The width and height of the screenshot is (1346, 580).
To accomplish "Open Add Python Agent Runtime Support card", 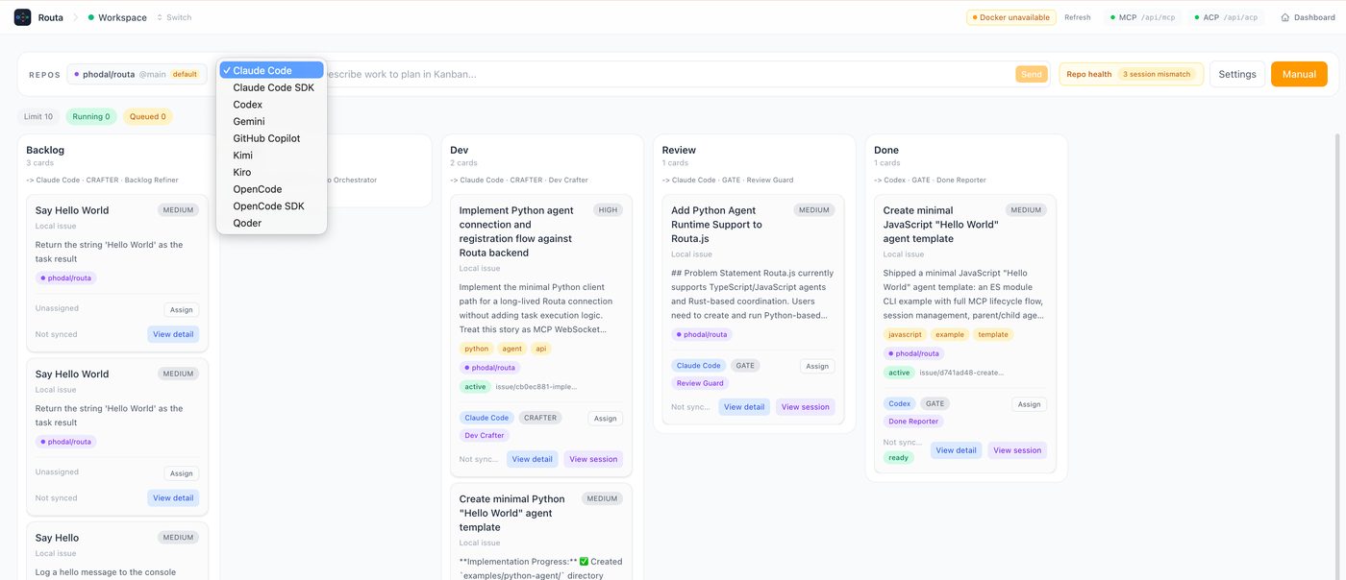I will [x=717, y=225].
